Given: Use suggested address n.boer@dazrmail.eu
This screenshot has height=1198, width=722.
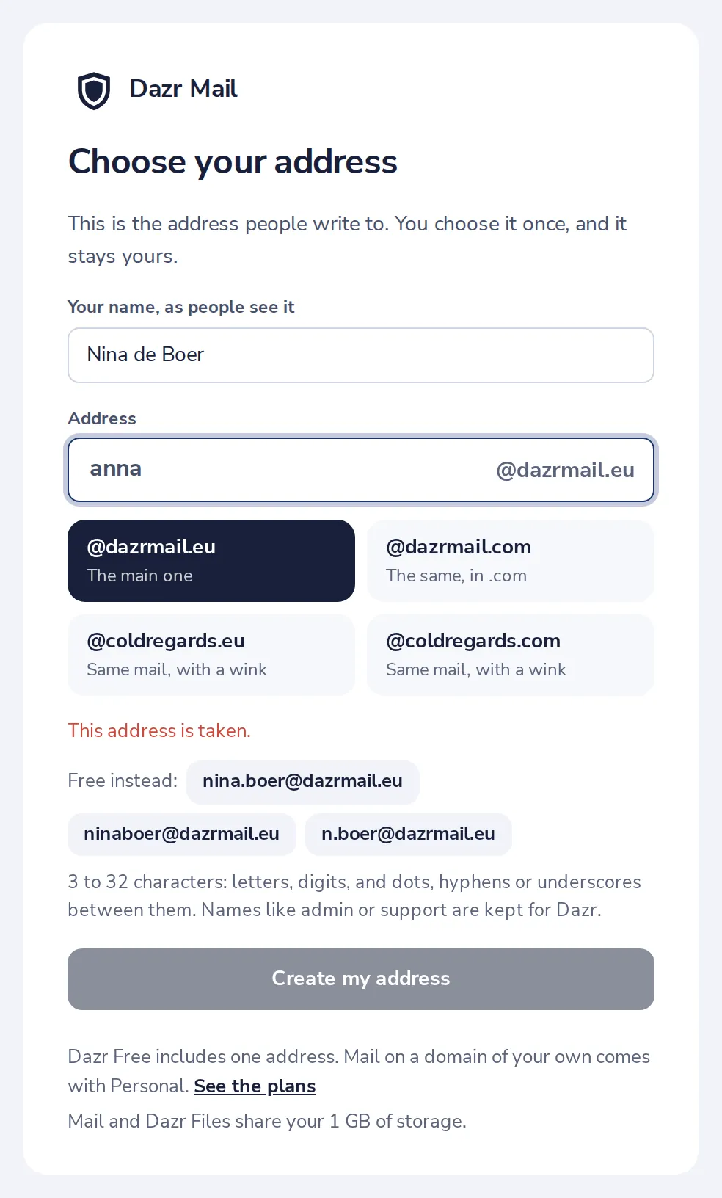Looking at the screenshot, I should [409, 835].
